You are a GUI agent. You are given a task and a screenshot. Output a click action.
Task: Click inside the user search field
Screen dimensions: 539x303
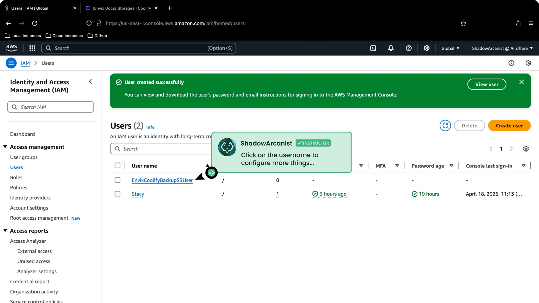pos(157,148)
